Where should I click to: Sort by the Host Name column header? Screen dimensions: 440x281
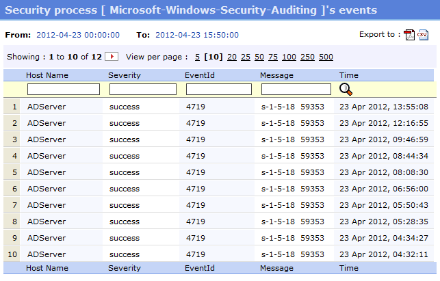[x=47, y=75]
